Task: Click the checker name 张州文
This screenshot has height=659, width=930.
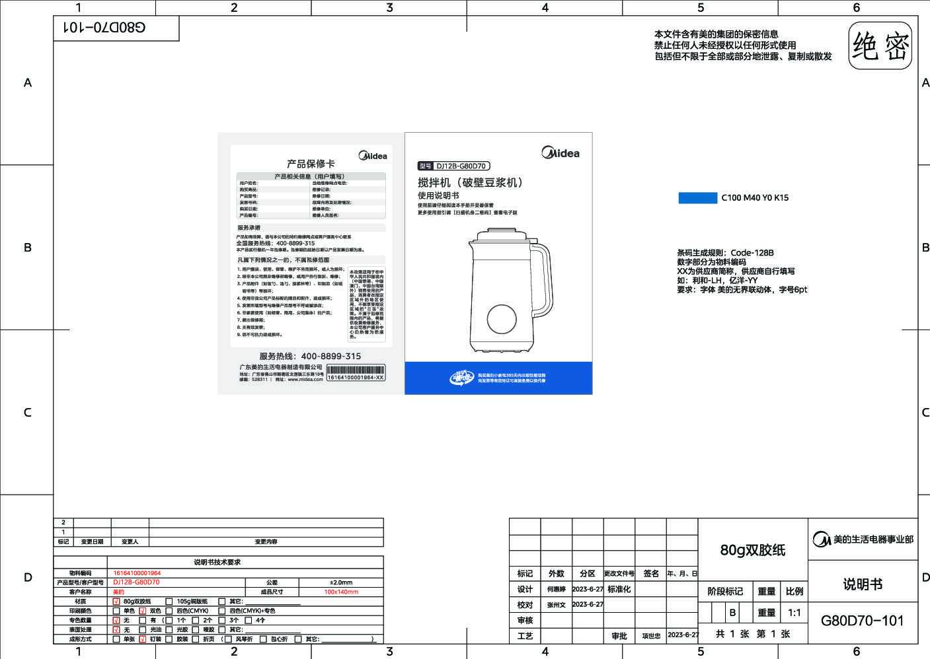Action: (x=557, y=604)
